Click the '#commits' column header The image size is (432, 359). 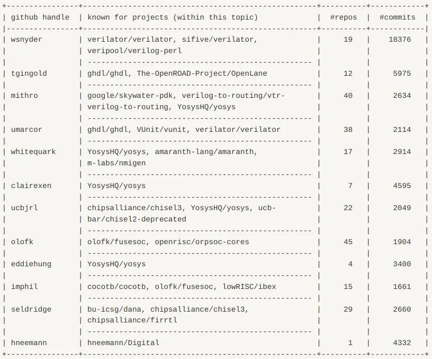(x=397, y=18)
